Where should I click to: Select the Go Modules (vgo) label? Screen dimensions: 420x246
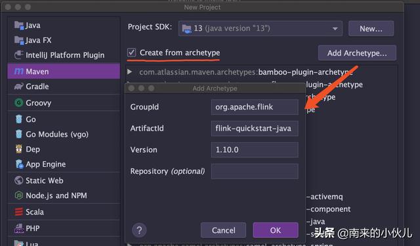57,134
